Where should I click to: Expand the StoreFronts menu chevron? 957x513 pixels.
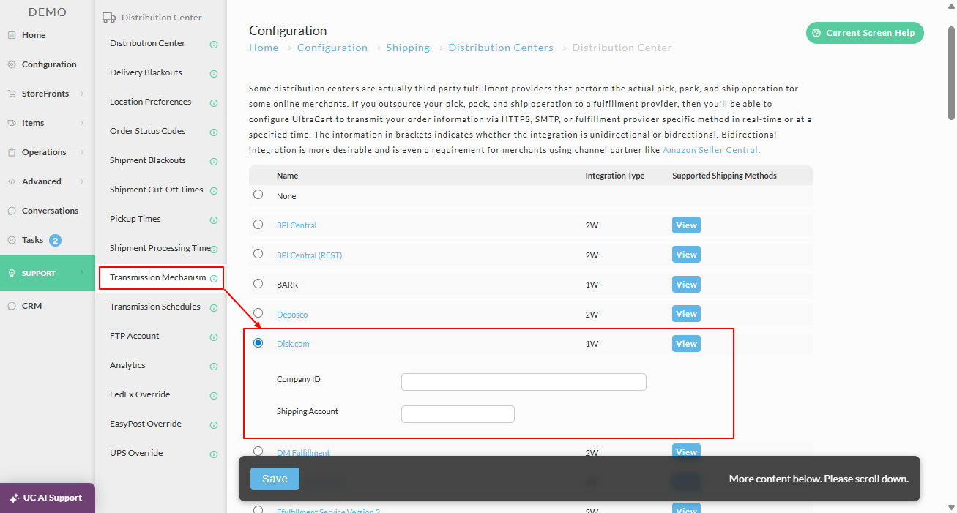[82, 94]
